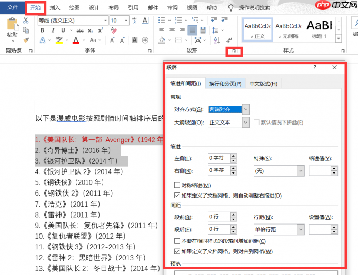Click the shading paint bucket
358x275 pixels.
pyautogui.click(x=162, y=40)
